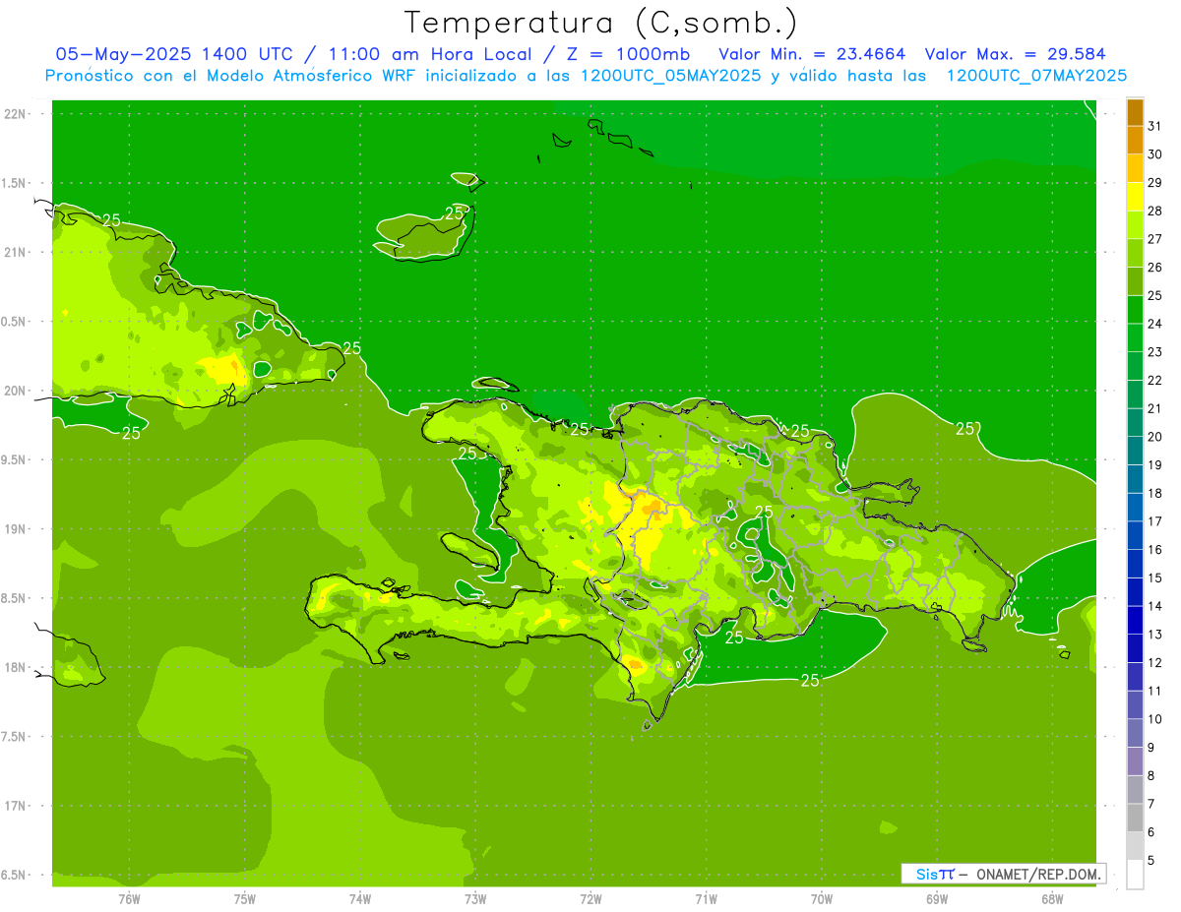Click the "20N" latitude label
Image resolution: width=1181 pixels, height=912 pixels.
[17, 391]
